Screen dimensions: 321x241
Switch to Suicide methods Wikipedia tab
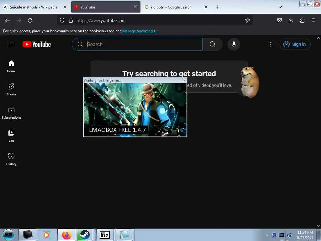[x=34, y=7]
